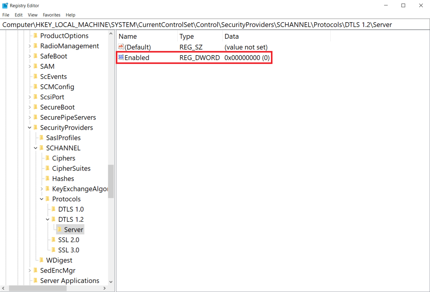
Task: Select the Server Applications tree item
Action: (x=70, y=281)
